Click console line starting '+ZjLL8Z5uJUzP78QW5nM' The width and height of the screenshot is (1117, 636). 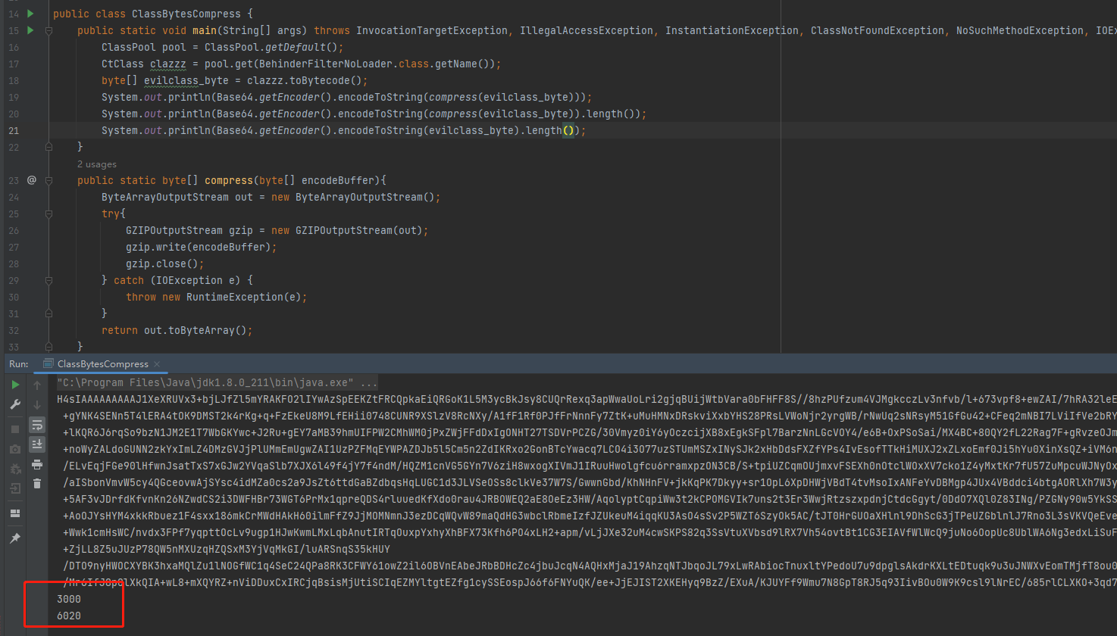click(227, 549)
